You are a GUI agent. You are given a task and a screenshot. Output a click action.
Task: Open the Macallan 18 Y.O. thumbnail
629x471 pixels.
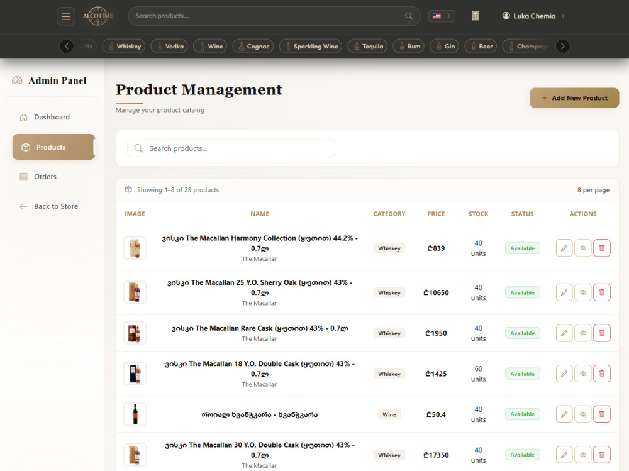(135, 374)
